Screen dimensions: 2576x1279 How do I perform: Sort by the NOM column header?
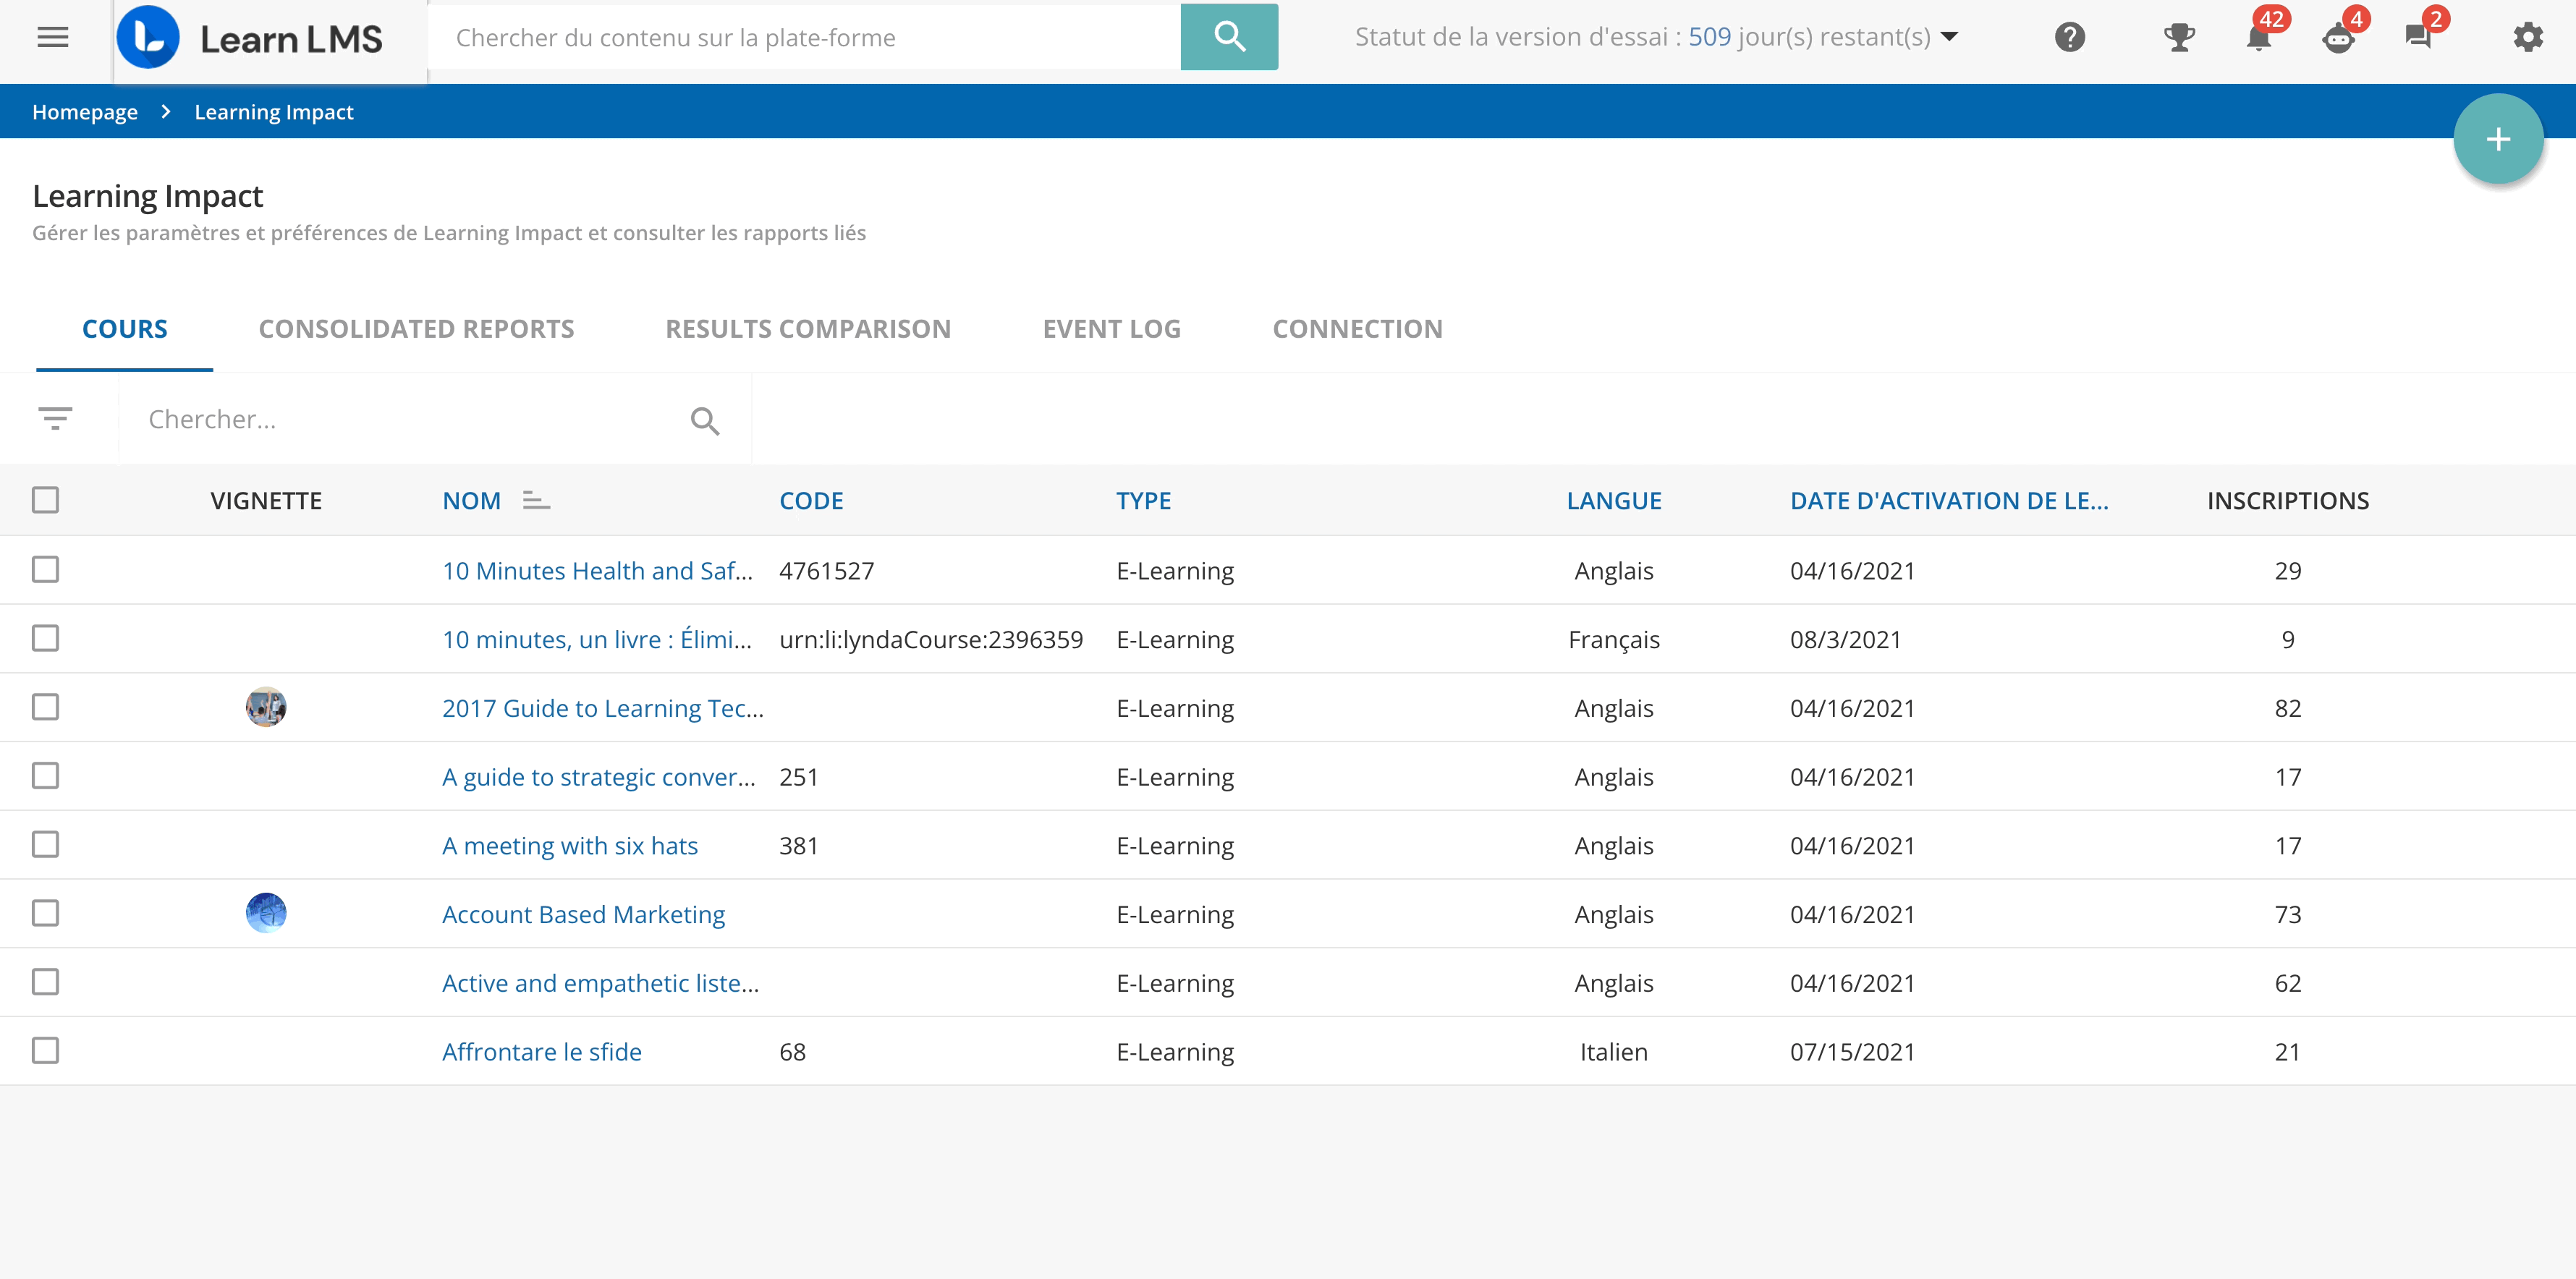coord(472,501)
